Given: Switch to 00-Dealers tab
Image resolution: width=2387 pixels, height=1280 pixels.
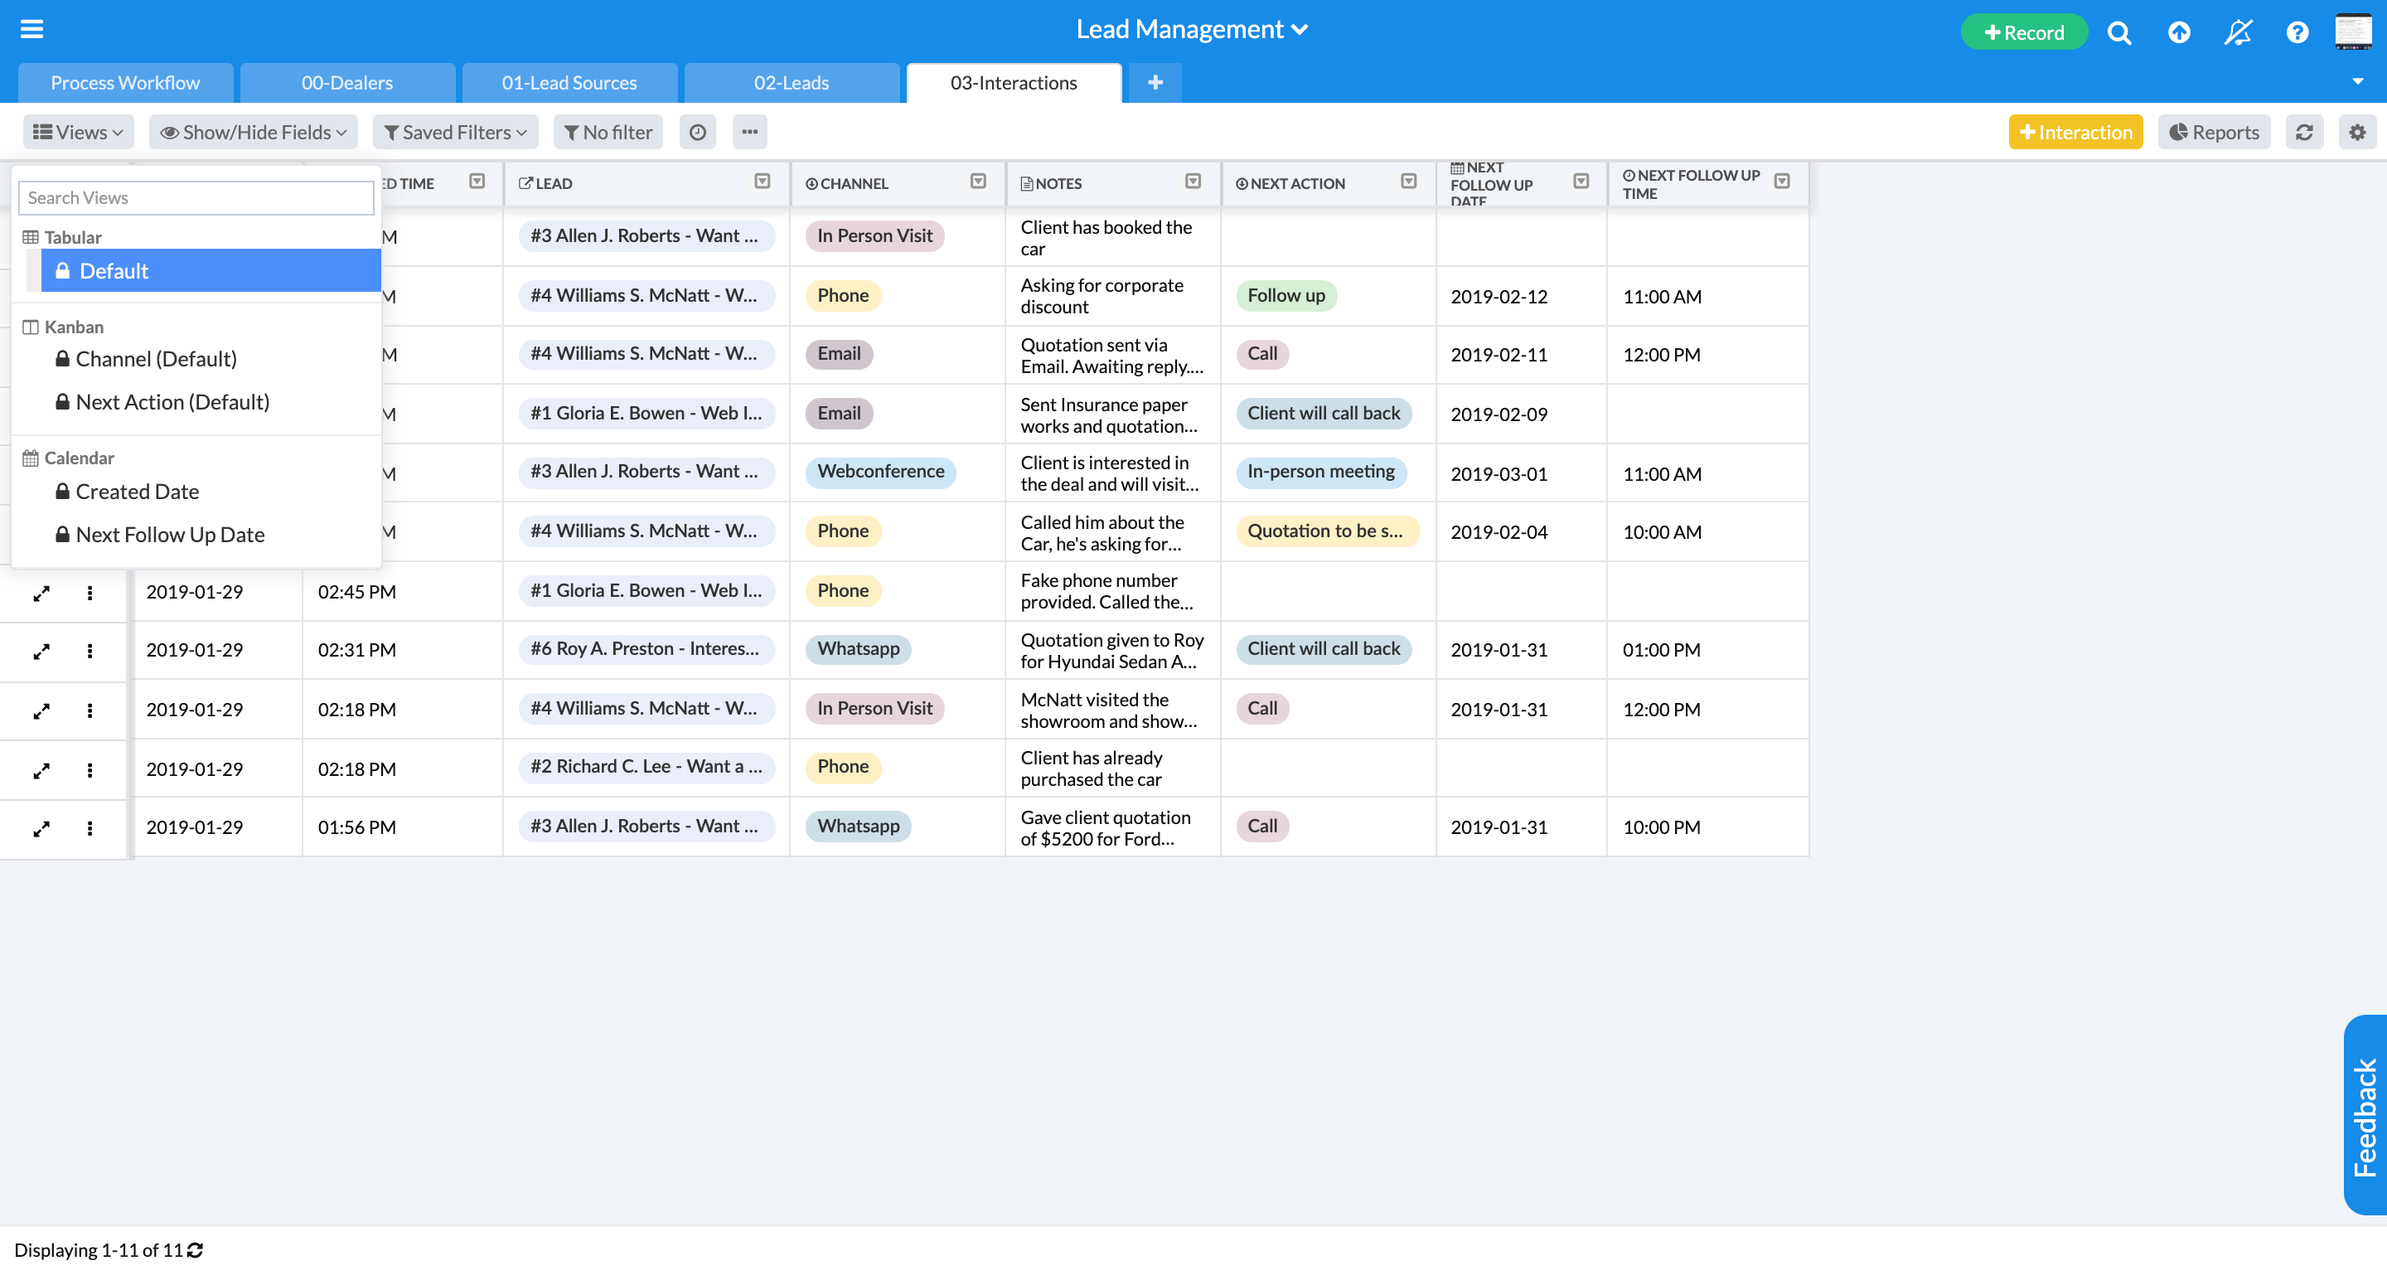Looking at the screenshot, I should [x=347, y=83].
